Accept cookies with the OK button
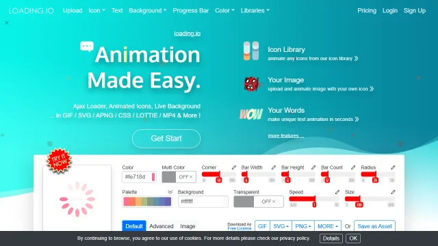 click(x=353, y=238)
